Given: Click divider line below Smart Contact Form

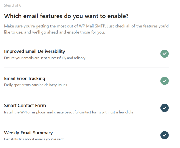Looking at the screenshot, I should pyautogui.click(x=86, y=122).
